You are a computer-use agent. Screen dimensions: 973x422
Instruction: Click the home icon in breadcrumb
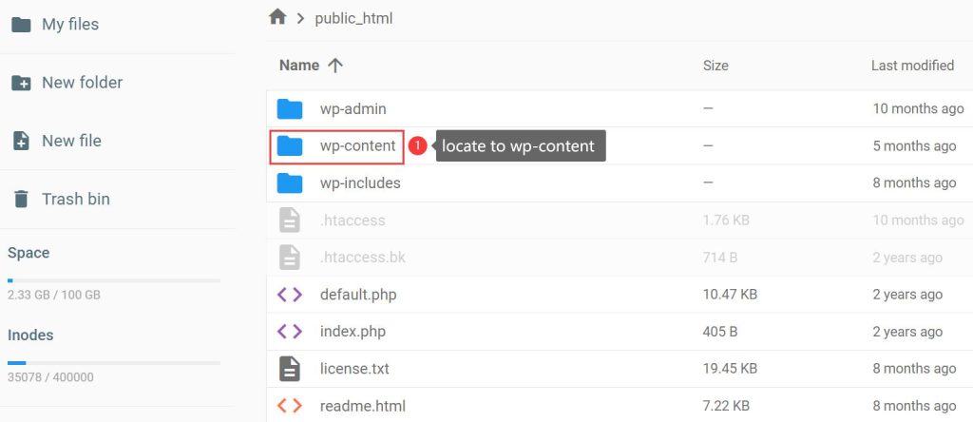tap(277, 17)
